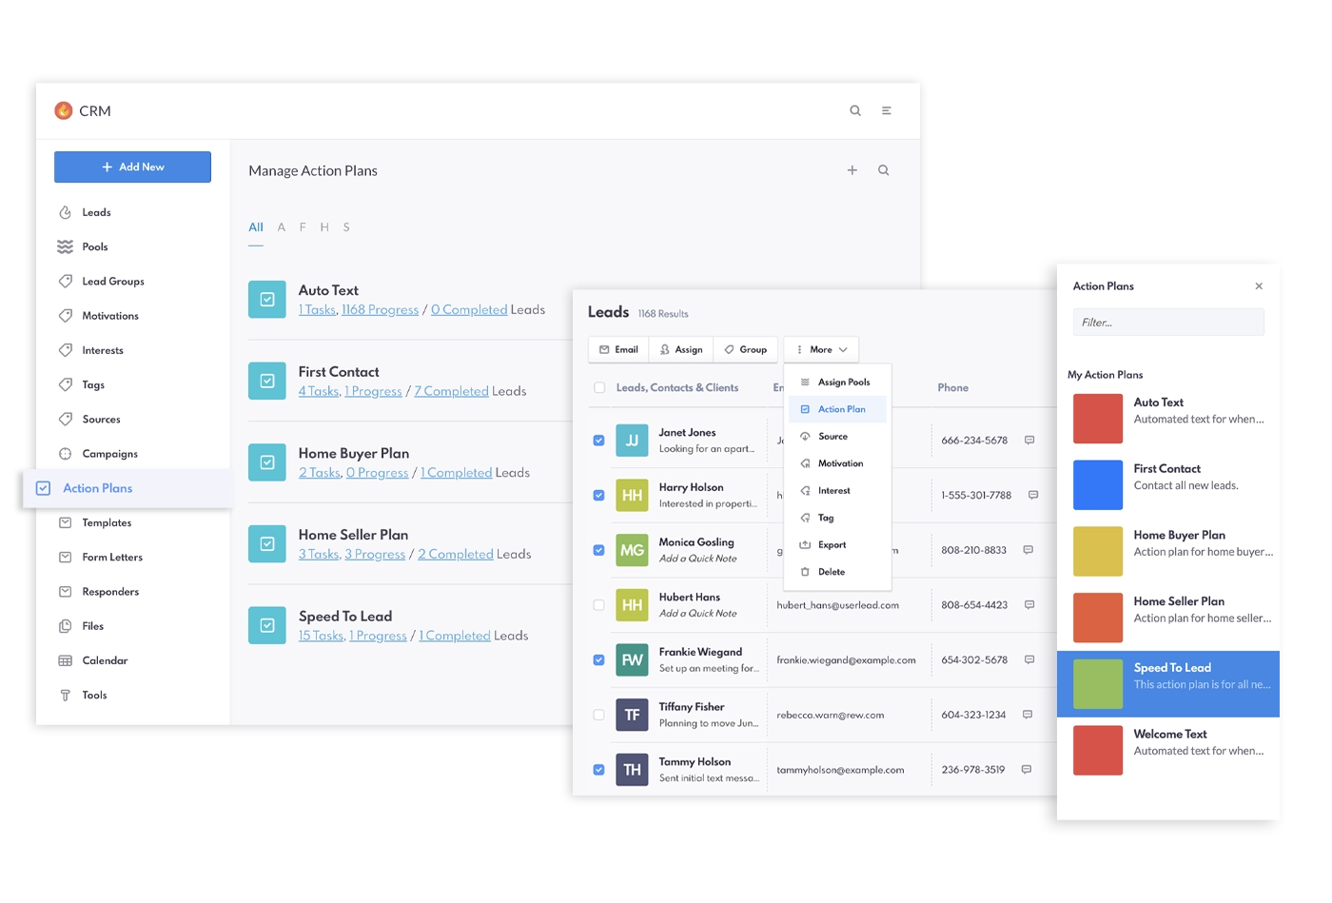
Task: Click the Filter input in Action Plans
Action: tap(1168, 323)
